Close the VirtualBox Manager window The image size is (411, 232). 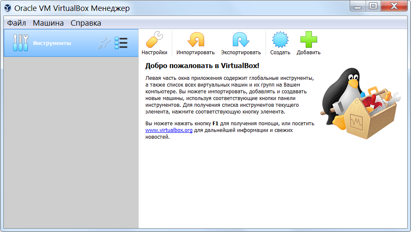tap(394, 6)
